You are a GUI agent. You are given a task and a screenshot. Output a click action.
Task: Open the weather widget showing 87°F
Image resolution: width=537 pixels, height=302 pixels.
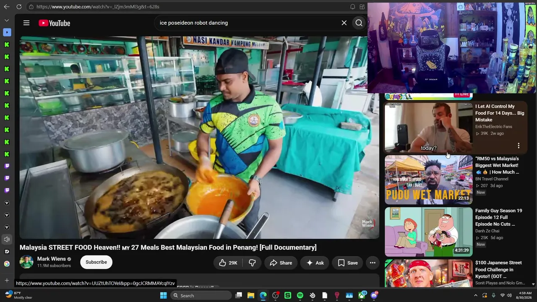18,295
